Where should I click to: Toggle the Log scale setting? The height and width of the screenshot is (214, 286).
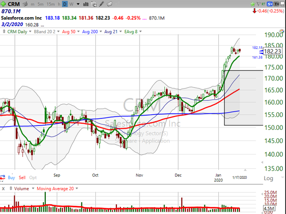point(268,178)
